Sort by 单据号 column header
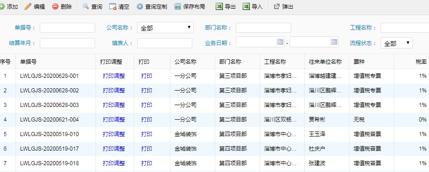 (28, 62)
